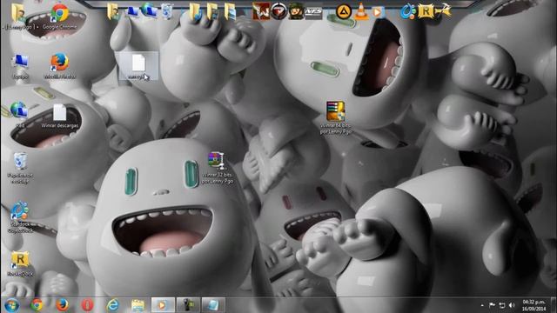
Task: Open Internet Explorer from the taskbar
Action: tap(112, 305)
